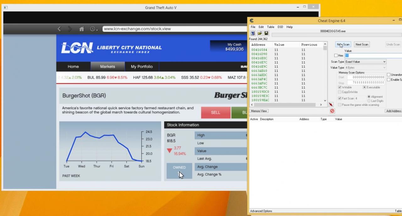Select the Last Digits radio button
Image resolution: width=402 pixels, height=216 pixels.
pyautogui.click(x=369, y=101)
